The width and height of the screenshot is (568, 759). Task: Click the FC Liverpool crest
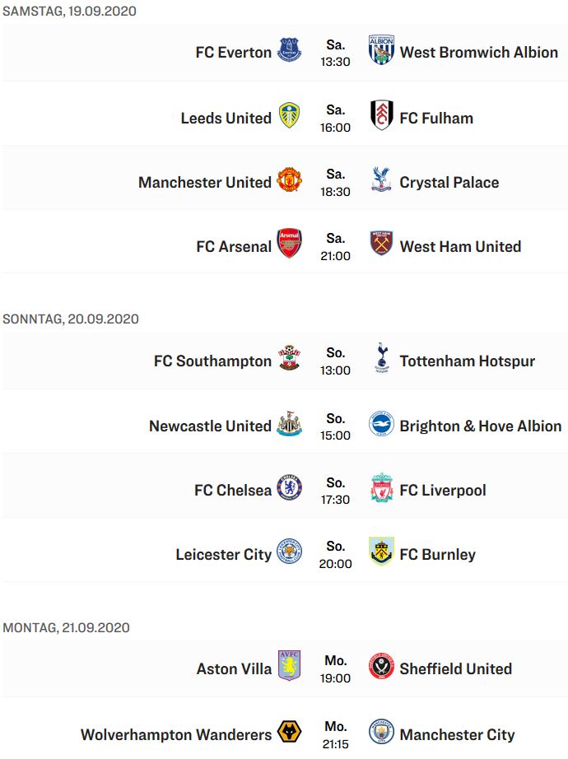(x=381, y=487)
